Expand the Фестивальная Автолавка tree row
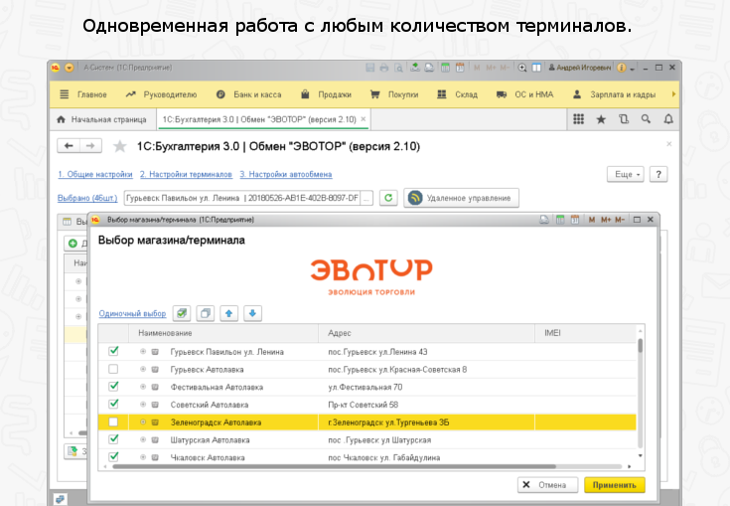 coord(142,387)
